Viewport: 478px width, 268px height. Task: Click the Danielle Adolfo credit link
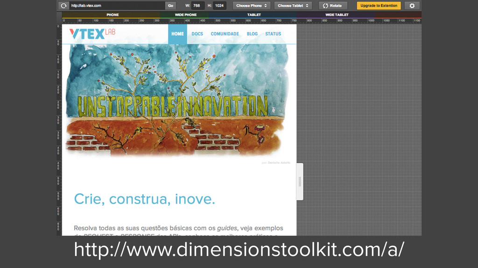click(279, 163)
